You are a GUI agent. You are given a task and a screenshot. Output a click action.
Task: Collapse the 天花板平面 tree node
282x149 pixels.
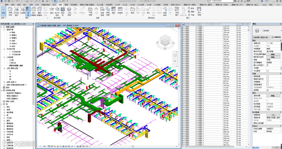[x=4, y=49]
